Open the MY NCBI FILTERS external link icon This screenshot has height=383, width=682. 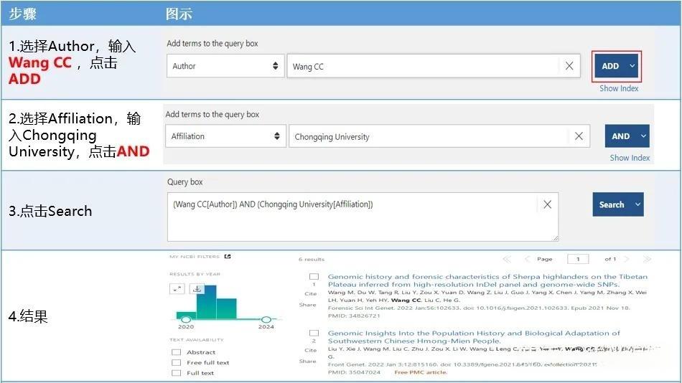click(x=228, y=257)
